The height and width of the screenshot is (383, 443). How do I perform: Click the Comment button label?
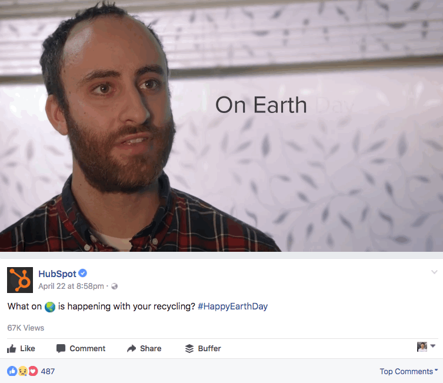tap(87, 348)
